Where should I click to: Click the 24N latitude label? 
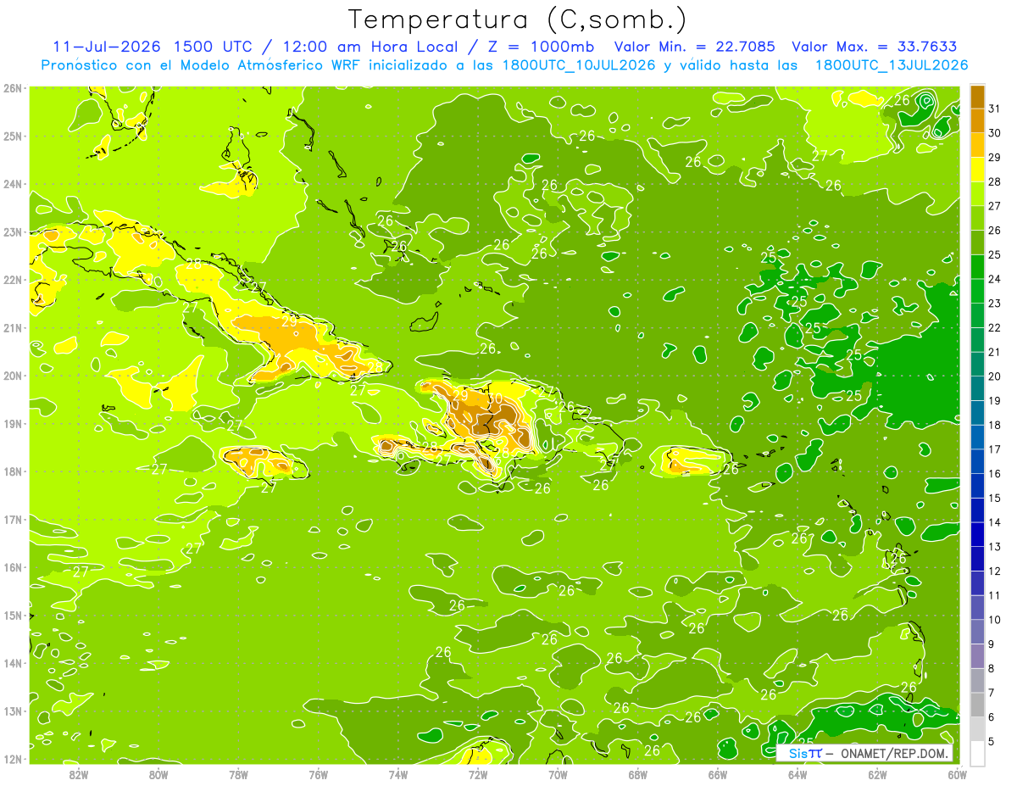pos(13,184)
